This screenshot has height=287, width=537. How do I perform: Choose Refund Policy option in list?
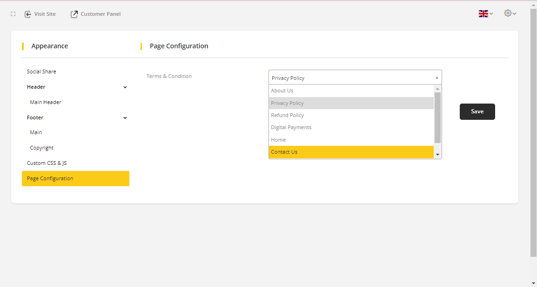coord(287,115)
